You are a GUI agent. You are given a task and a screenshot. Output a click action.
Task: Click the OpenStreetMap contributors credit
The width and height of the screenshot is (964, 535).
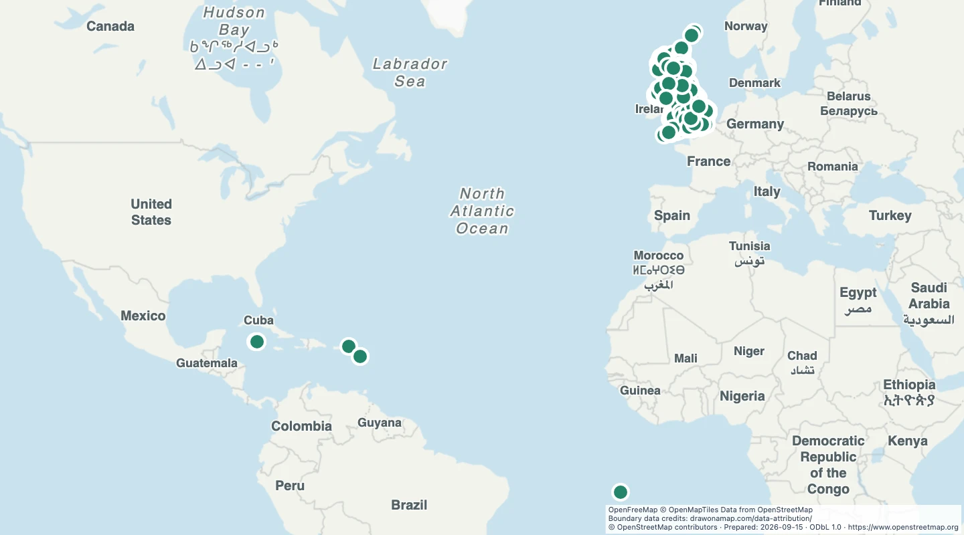pyautogui.click(x=662, y=527)
